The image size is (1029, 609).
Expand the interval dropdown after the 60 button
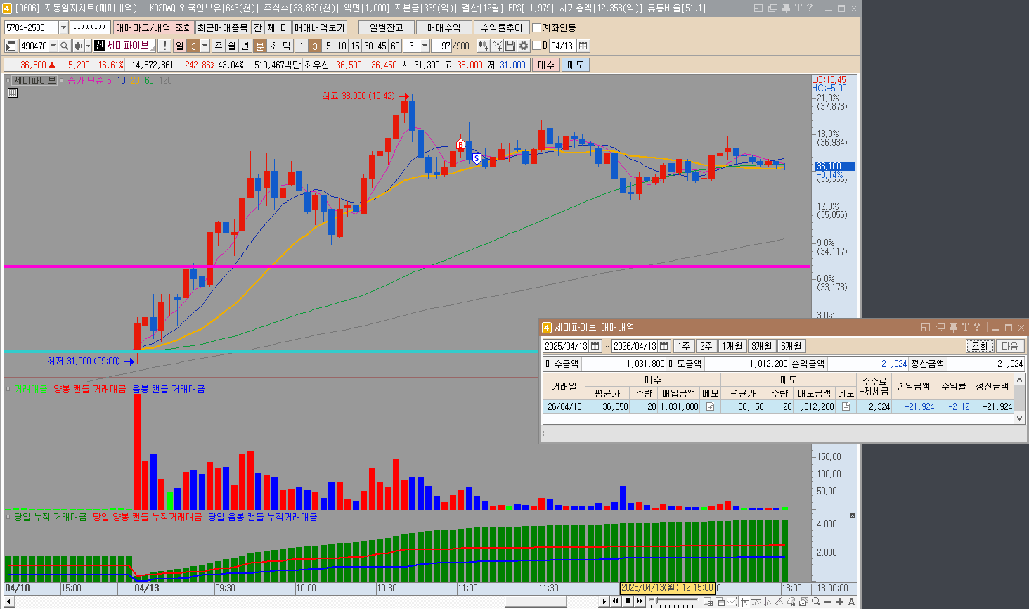click(x=425, y=46)
